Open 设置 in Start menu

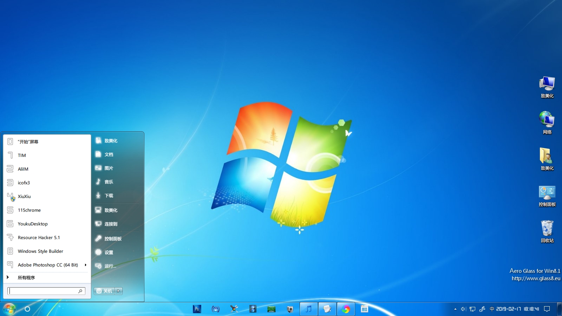click(118, 252)
